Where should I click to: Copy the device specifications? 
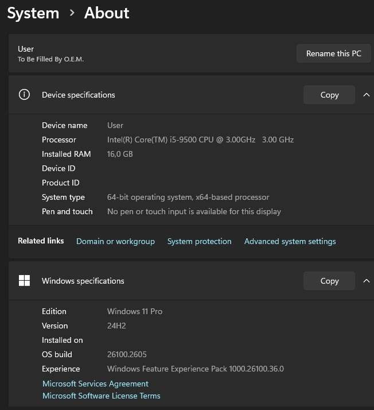(x=329, y=95)
